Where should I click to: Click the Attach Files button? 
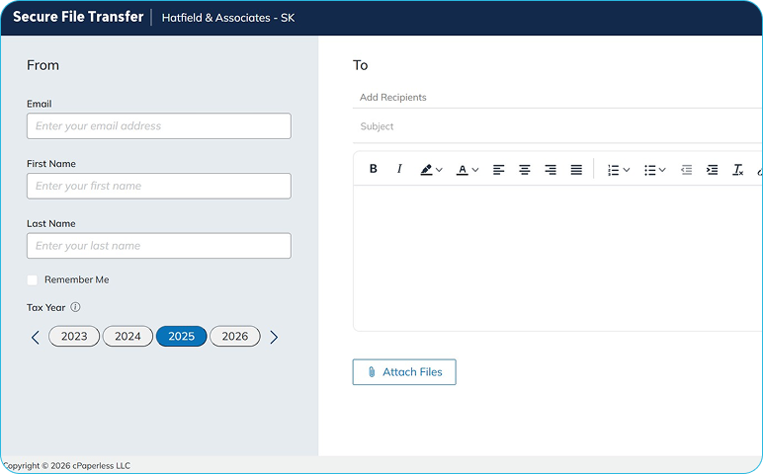point(404,372)
